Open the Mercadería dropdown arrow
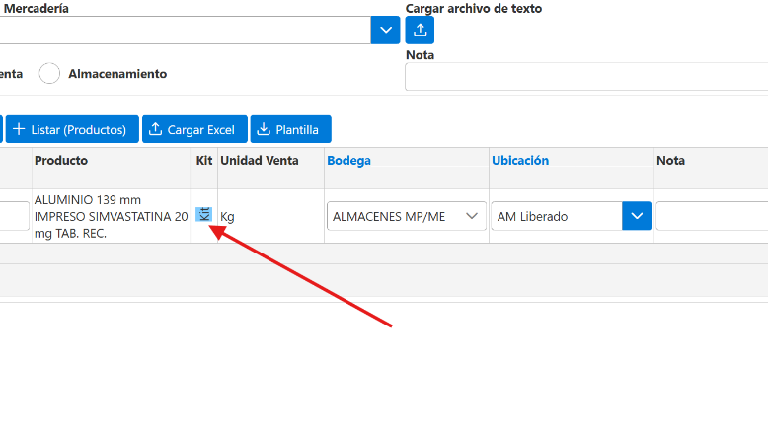Image resolution: width=768 pixels, height=434 pixels. (385, 31)
